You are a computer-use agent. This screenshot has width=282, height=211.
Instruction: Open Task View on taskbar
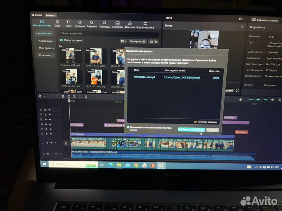click(102, 165)
